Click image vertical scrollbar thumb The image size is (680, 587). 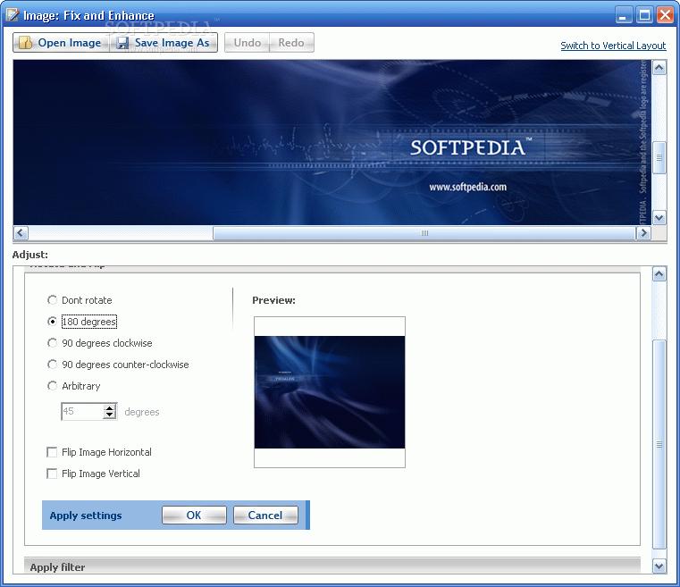pos(659,158)
